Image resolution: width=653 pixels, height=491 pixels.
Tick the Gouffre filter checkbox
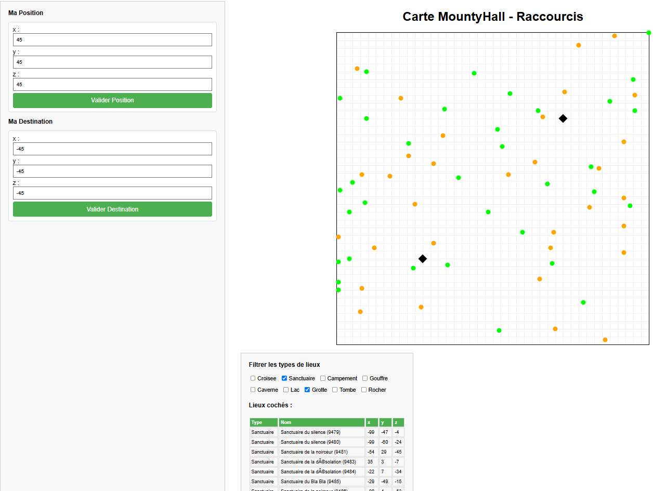[365, 378]
